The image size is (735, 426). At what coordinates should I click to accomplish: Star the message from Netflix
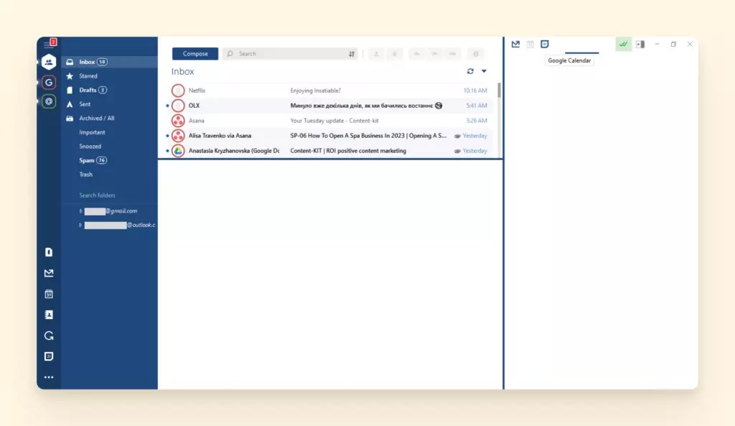click(177, 91)
